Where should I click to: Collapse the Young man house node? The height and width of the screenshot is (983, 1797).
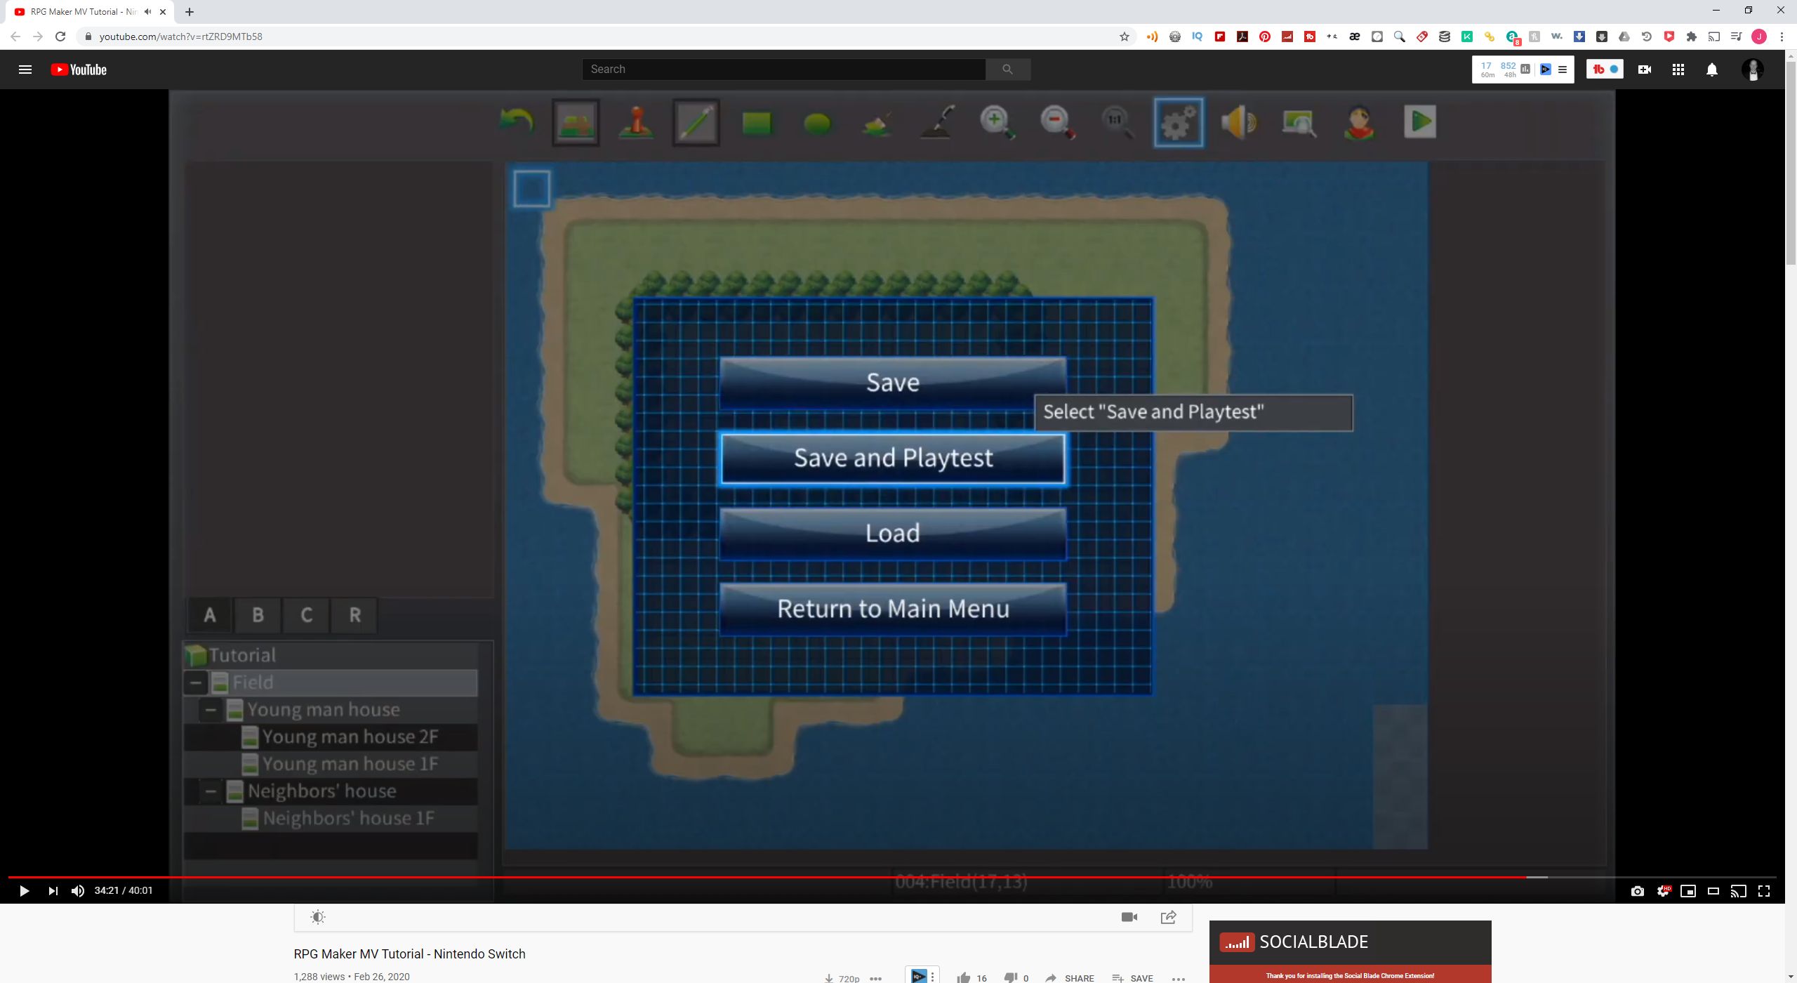click(211, 710)
